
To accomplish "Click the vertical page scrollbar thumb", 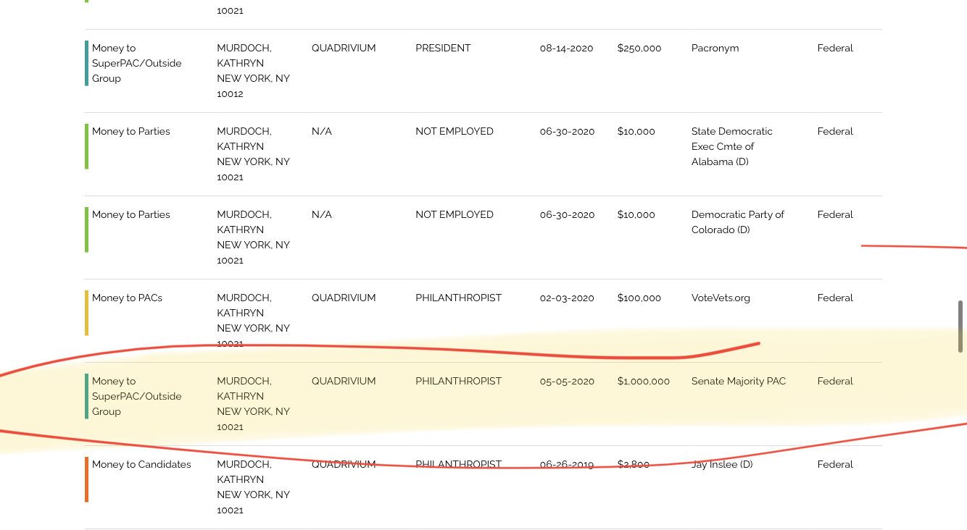I will tap(960, 327).
